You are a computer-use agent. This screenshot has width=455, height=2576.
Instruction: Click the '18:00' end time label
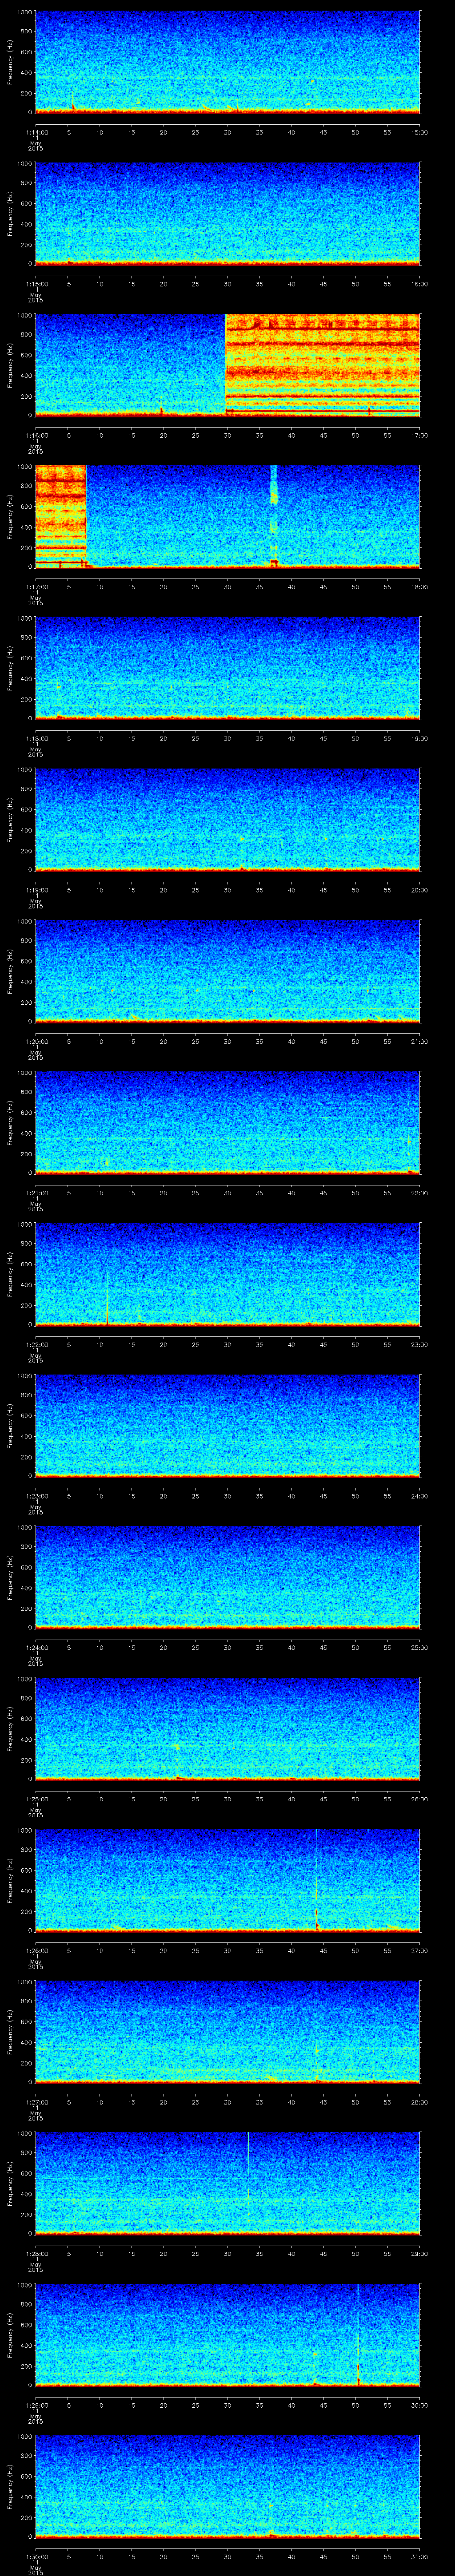point(419,587)
